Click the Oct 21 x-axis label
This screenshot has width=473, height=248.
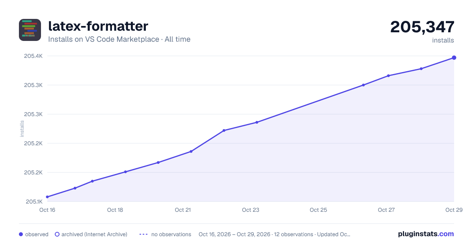[183, 210]
